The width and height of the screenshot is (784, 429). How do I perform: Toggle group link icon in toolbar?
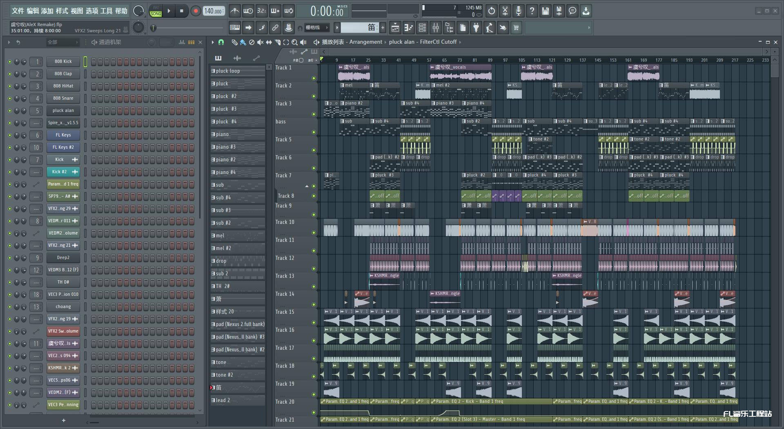[x=275, y=28]
